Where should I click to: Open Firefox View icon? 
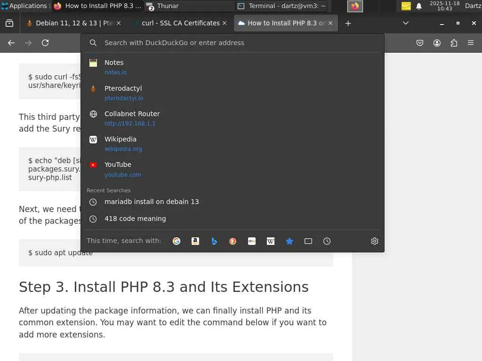click(x=9, y=24)
